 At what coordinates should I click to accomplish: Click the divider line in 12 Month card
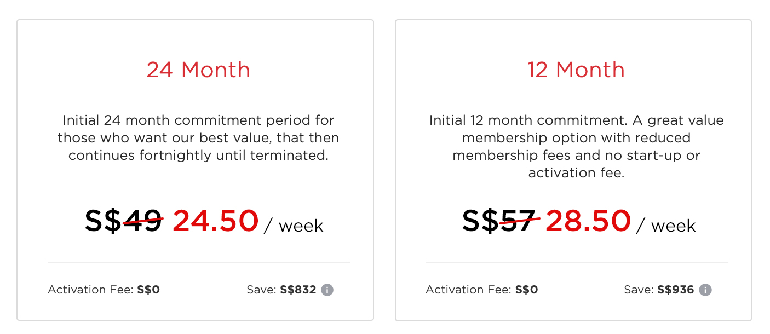[576, 262]
